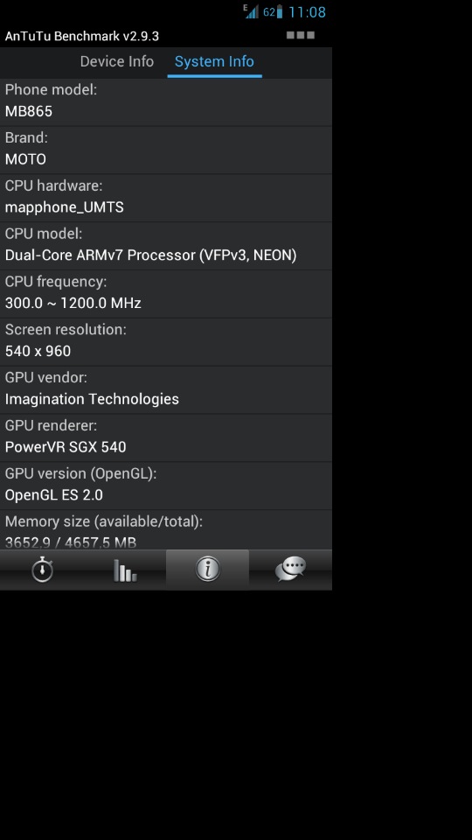
Task: Tap the Screen resolution 540 x 960 row
Action: [166, 342]
